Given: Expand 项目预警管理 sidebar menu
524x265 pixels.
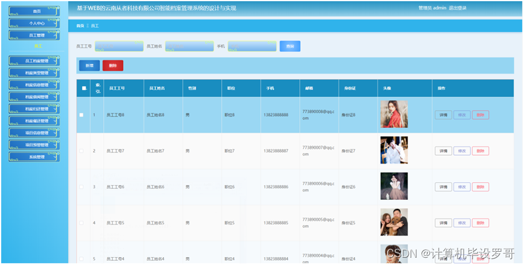Looking at the screenshot, I should pos(34,145).
